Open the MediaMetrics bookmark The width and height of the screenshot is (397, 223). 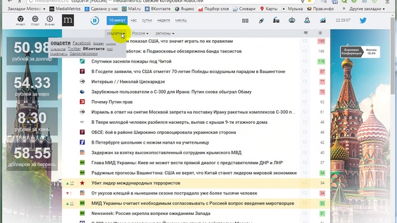tap(65, 9)
